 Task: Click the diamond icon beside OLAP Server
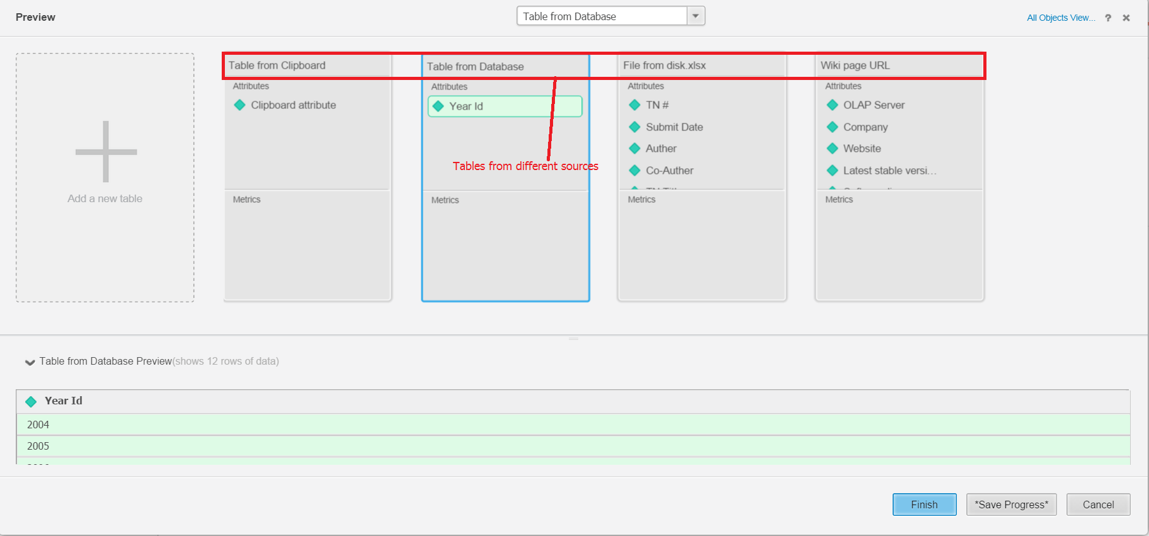tap(832, 105)
